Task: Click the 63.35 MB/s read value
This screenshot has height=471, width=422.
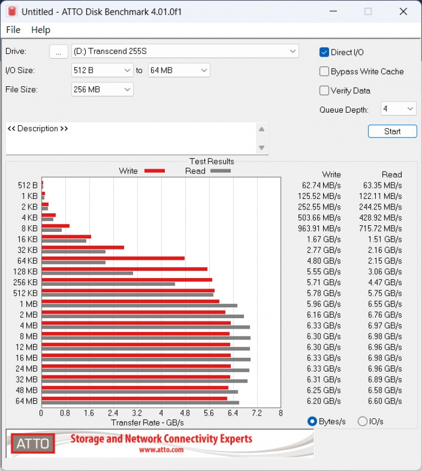Action: click(x=382, y=185)
